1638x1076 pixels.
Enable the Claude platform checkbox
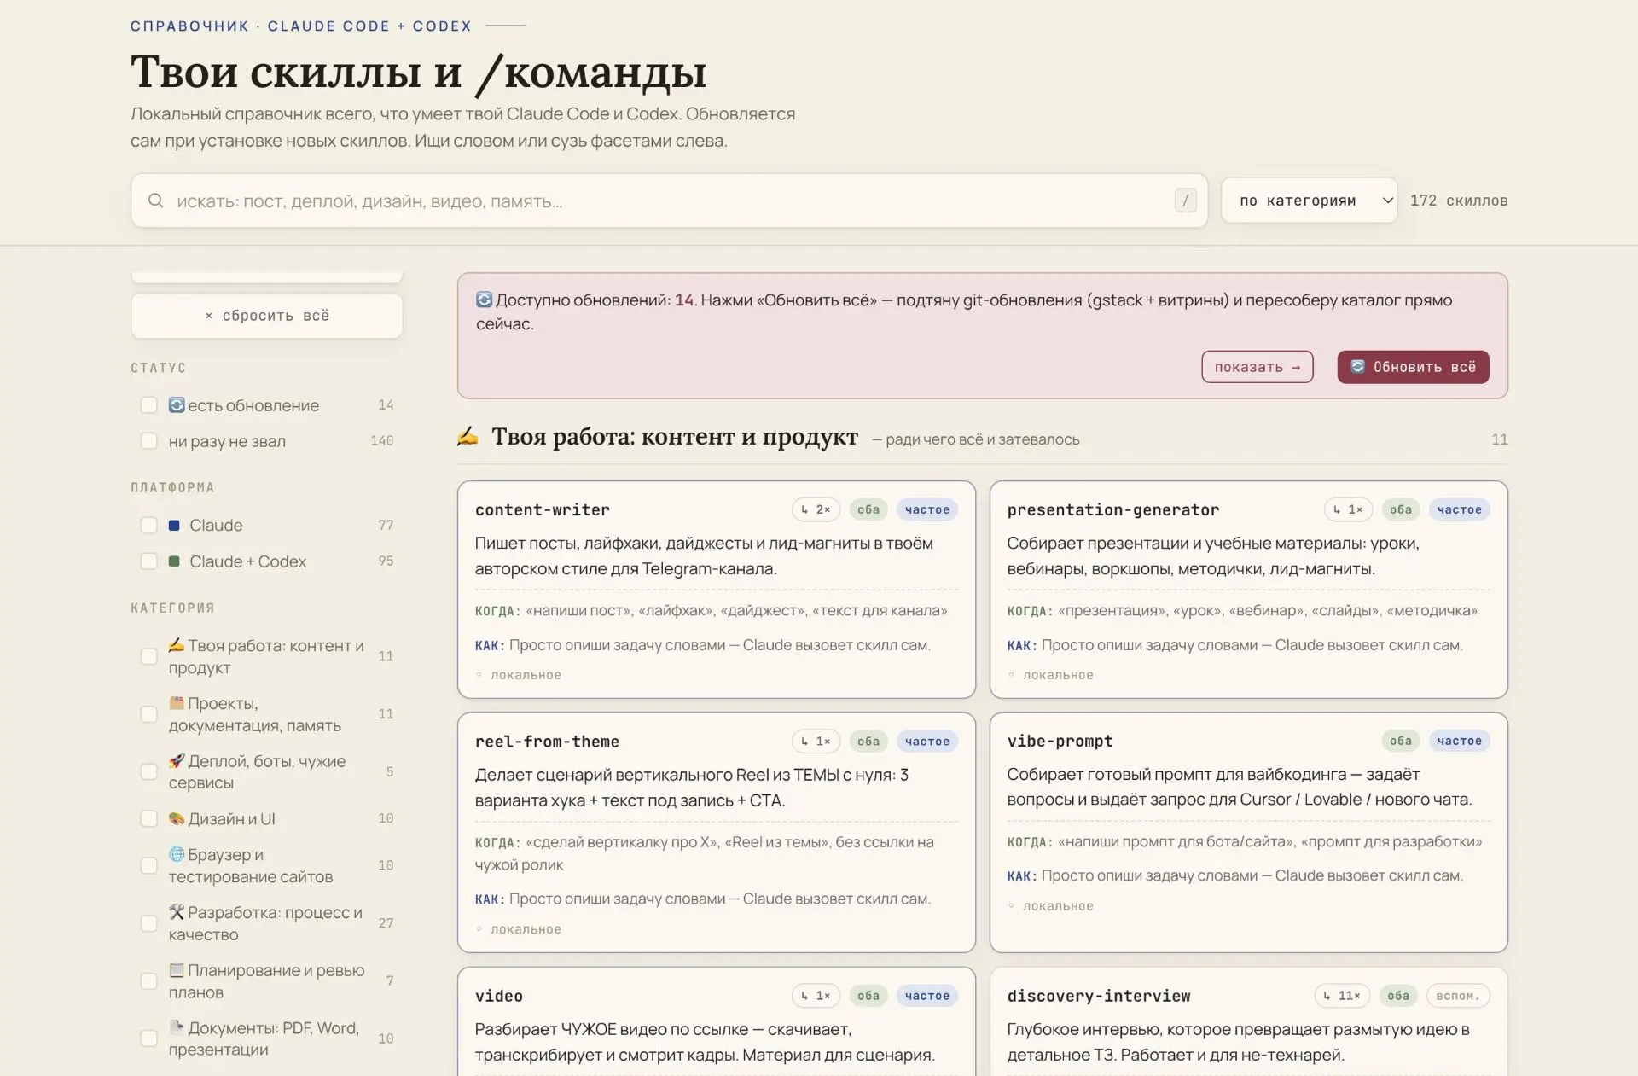click(148, 525)
